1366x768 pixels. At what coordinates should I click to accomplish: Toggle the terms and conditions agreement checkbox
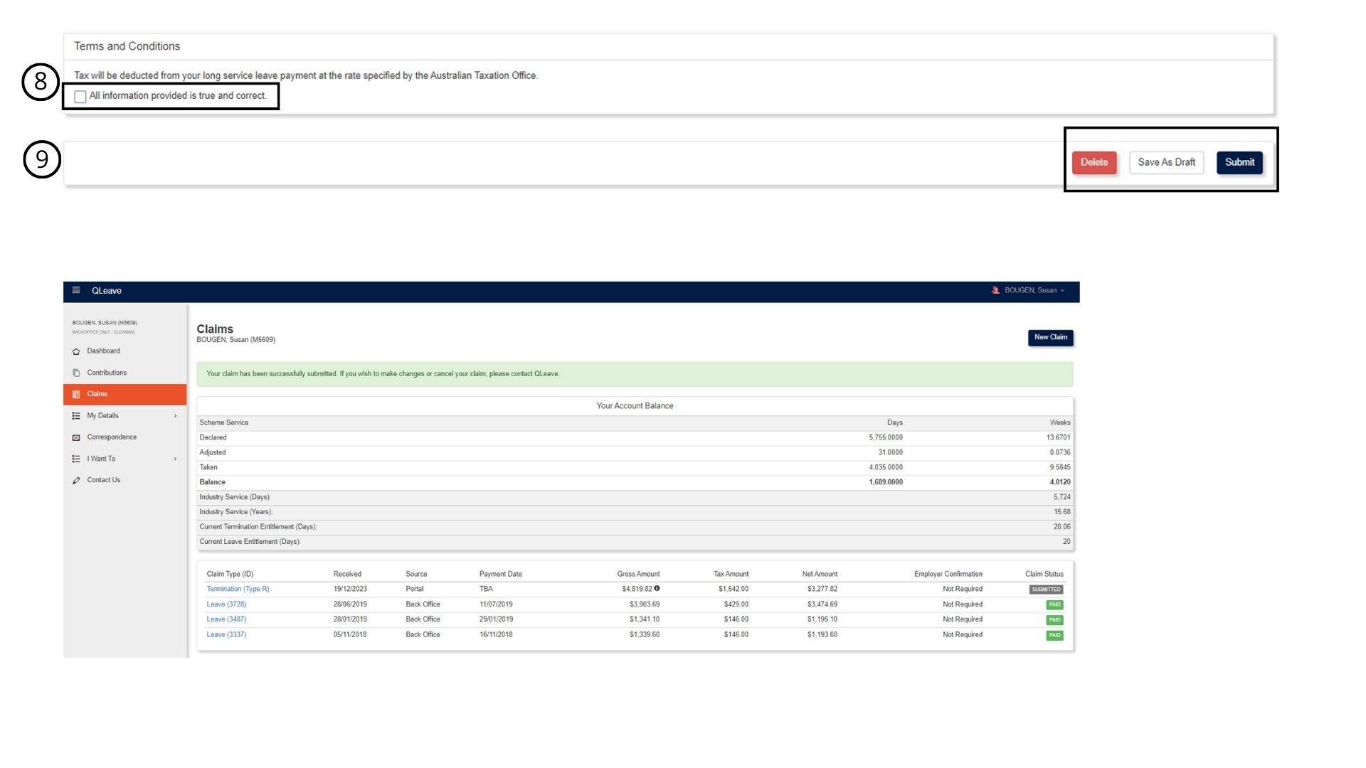[80, 96]
